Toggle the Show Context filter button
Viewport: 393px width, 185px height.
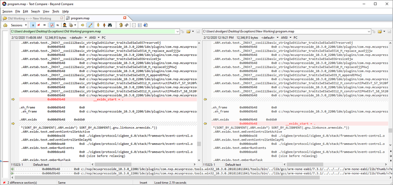click(x=52, y=25)
